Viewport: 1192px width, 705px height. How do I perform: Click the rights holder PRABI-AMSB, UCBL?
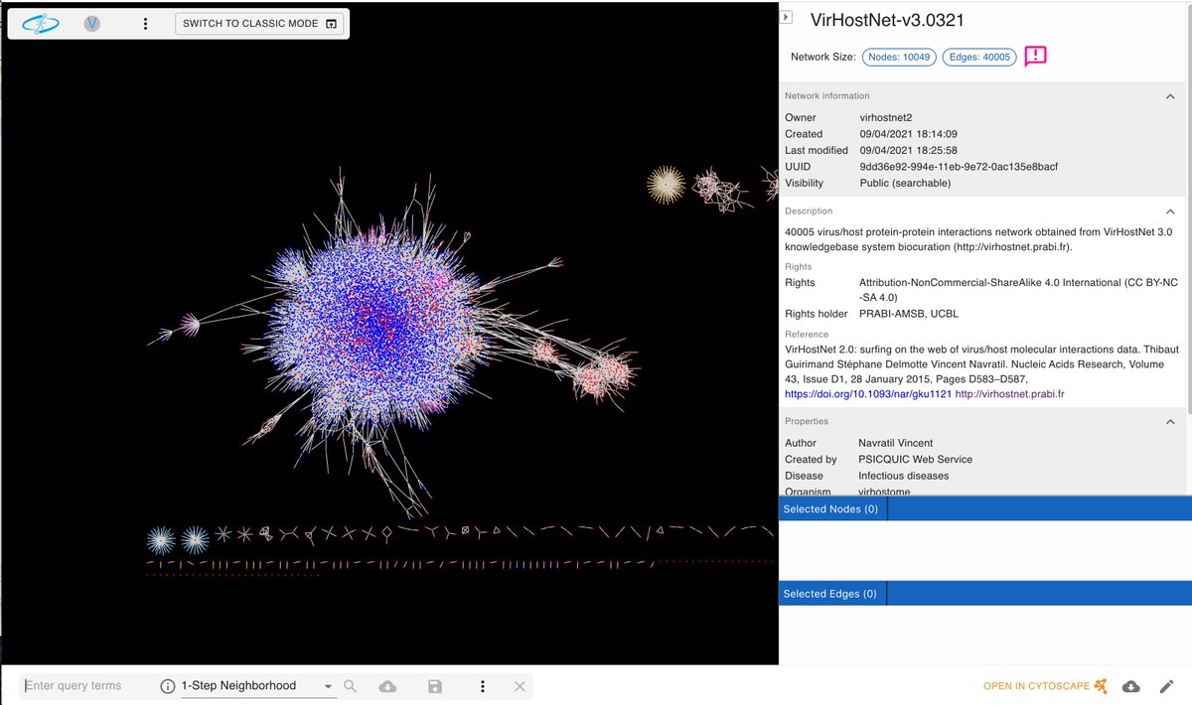point(909,315)
